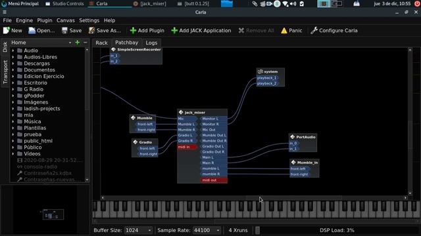Click the canvas mini-map preview thumbnail
The width and height of the screenshot is (421, 236).
(x=53, y=214)
